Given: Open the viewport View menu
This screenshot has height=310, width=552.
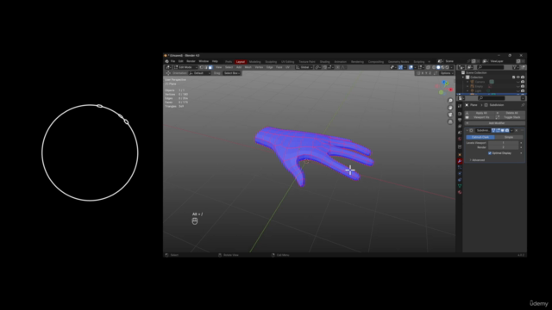Looking at the screenshot, I should click(x=218, y=67).
